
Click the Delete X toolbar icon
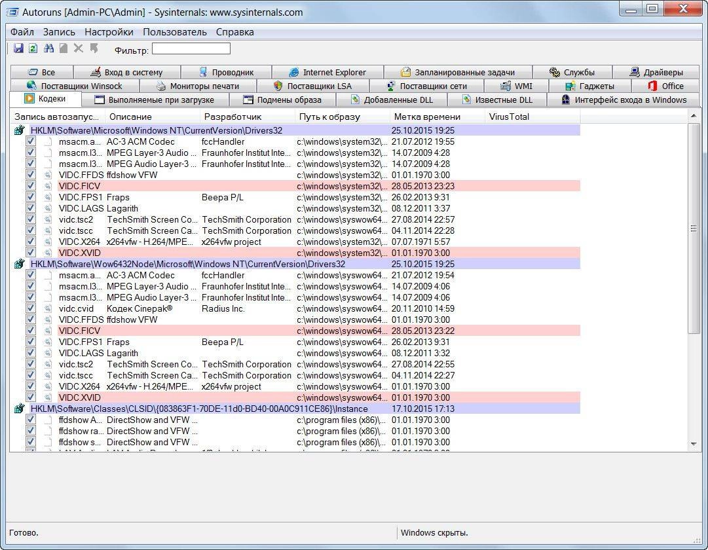point(79,48)
